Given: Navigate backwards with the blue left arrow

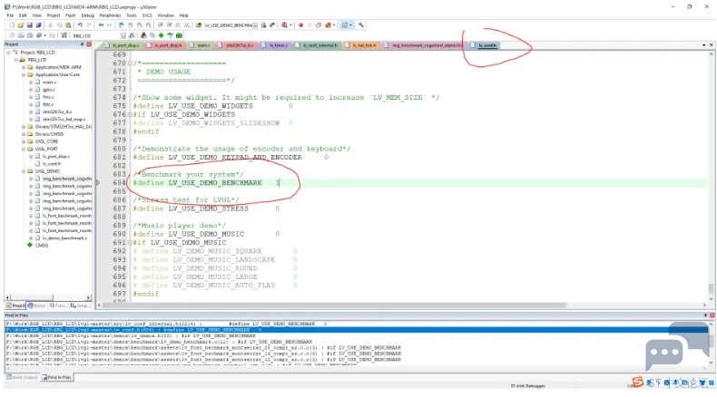Looking at the screenshot, I should pyautogui.click(x=101, y=25).
